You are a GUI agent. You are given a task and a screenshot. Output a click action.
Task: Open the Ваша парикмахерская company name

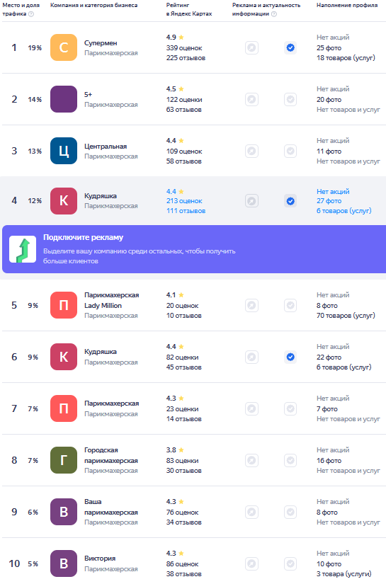pos(111,507)
